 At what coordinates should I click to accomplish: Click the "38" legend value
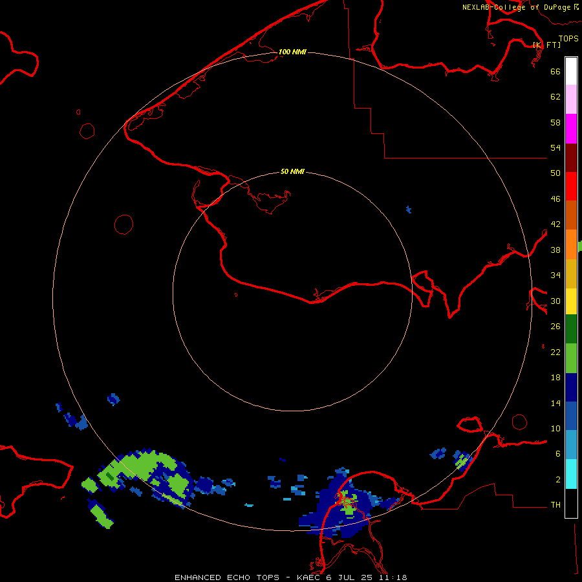pyautogui.click(x=555, y=250)
